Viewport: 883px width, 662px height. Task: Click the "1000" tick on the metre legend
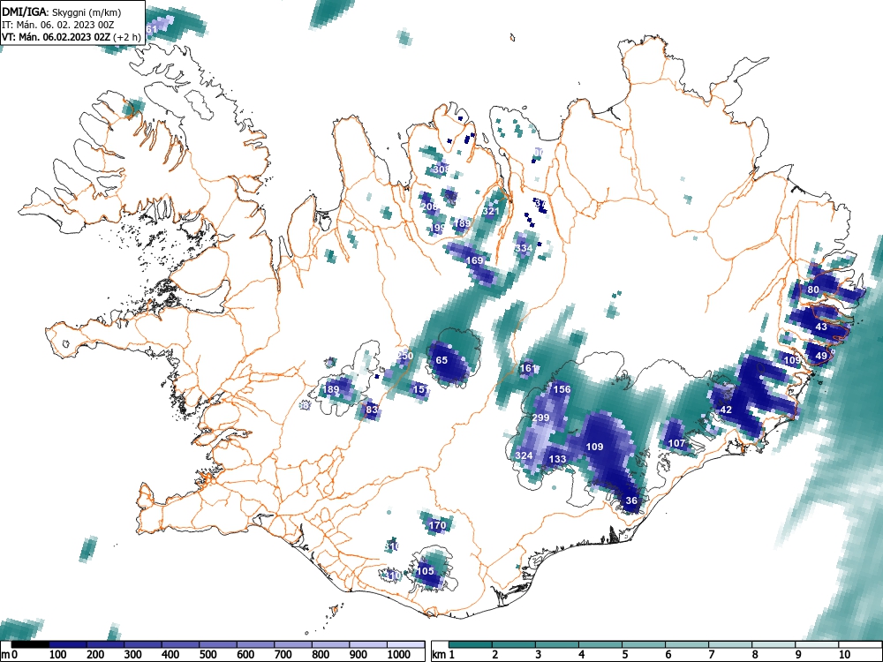click(x=399, y=654)
